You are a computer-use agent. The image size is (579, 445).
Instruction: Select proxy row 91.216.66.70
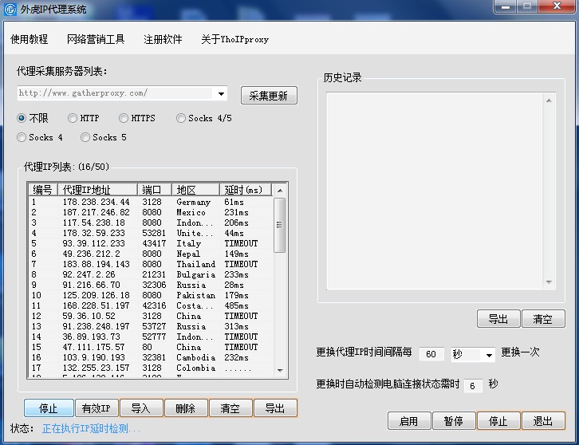151,285
